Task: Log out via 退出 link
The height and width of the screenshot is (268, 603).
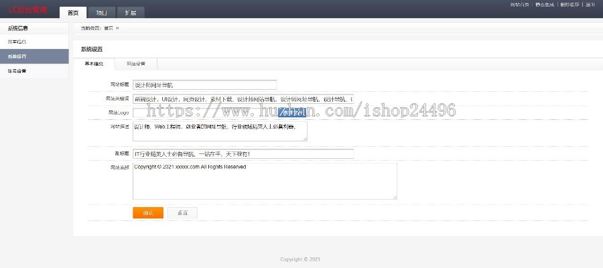Action: pyautogui.click(x=590, y=5)
